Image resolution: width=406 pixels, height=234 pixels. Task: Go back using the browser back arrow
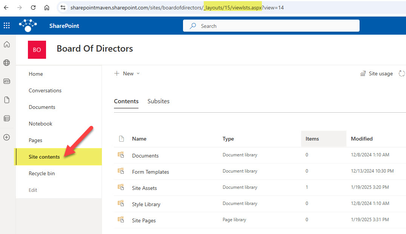pyautogui.click(x=6, y=8)
